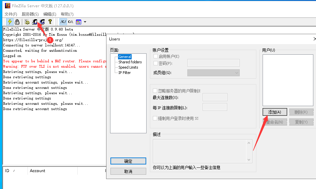Click the 每 IP 连接数限制(L) input field
Viewport: 316px width, 189px height.
pyautogui.click(x=215, y=107)
